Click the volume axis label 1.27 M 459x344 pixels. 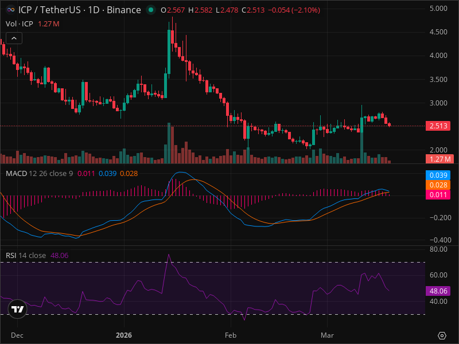(x=439, y=159)
